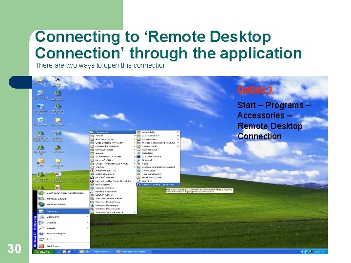This screenshot has width=351, height=263.
Task: Open Windows Update from Start menu
Action: tap(63, 204)
